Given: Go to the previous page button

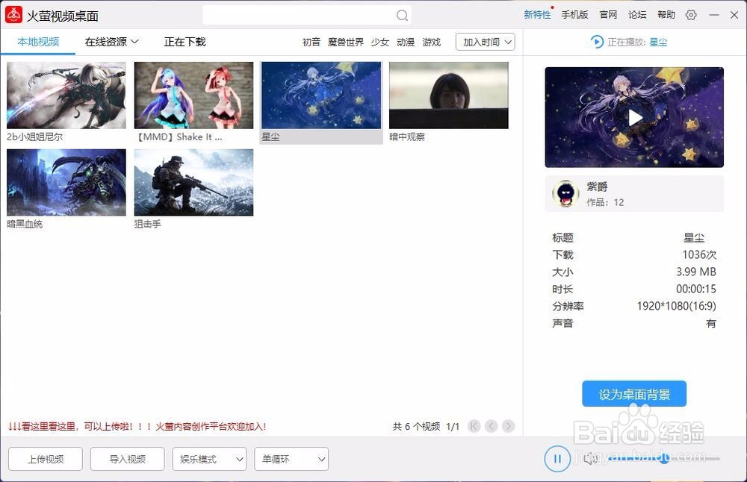Looking at the screenshot, I should tap(492, 426).
